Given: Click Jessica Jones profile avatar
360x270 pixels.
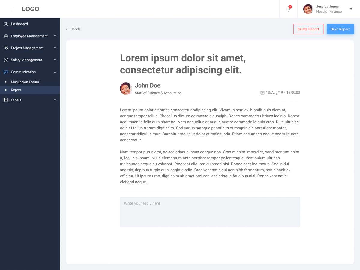Looking at the screenshot, I should 308,9.
